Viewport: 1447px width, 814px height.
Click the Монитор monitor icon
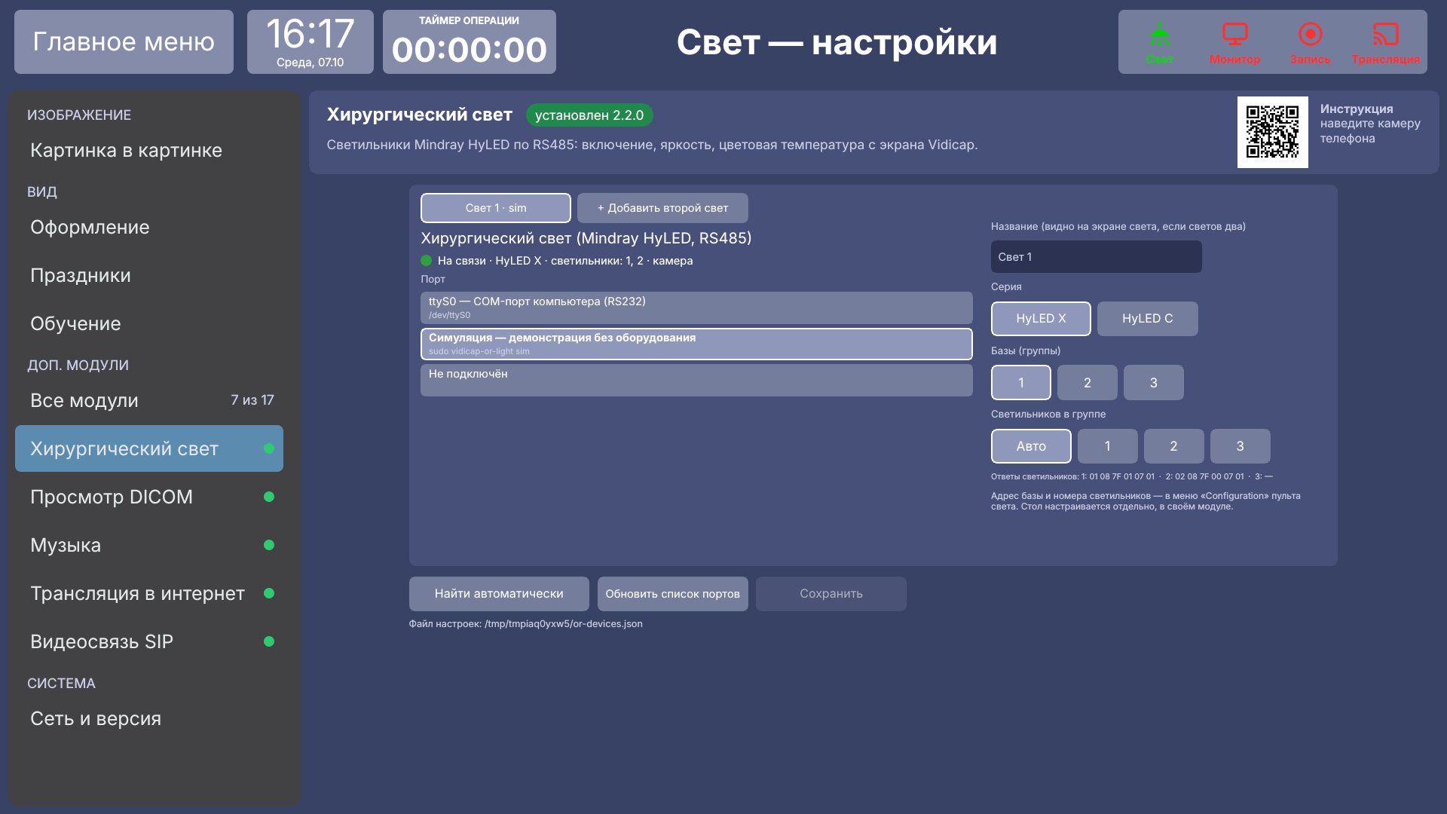point(1234,42)
